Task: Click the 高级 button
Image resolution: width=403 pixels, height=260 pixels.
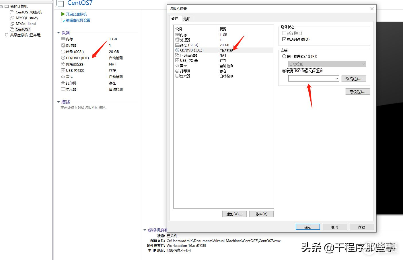Action: 358,92
